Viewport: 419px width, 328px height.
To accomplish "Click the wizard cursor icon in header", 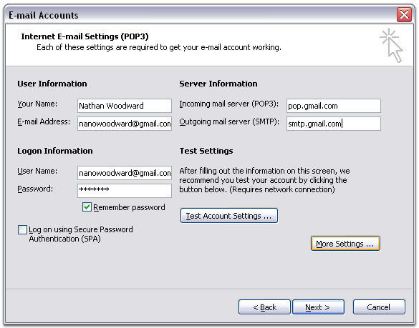I will (392, 45).
